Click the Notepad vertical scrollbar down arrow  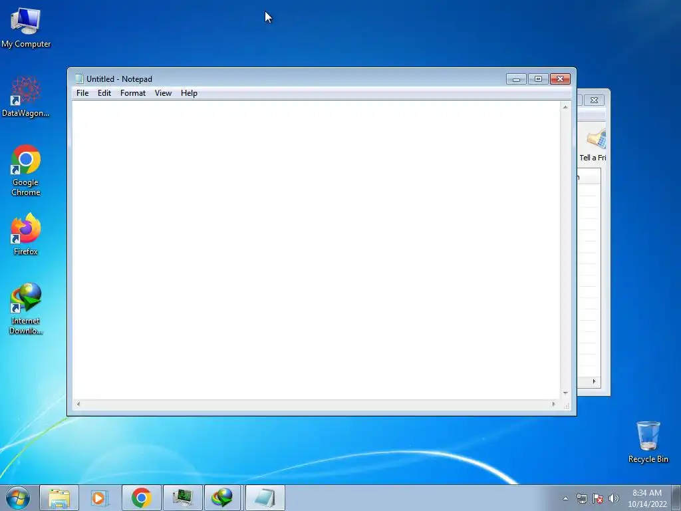[565, 393]
